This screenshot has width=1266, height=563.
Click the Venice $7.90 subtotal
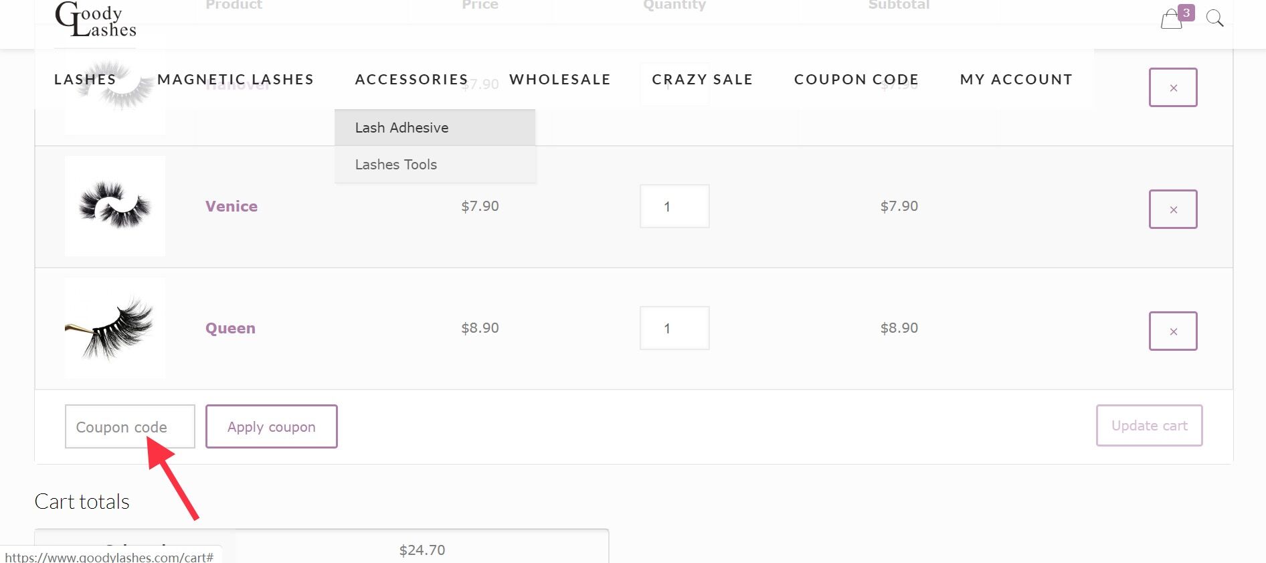899,206
